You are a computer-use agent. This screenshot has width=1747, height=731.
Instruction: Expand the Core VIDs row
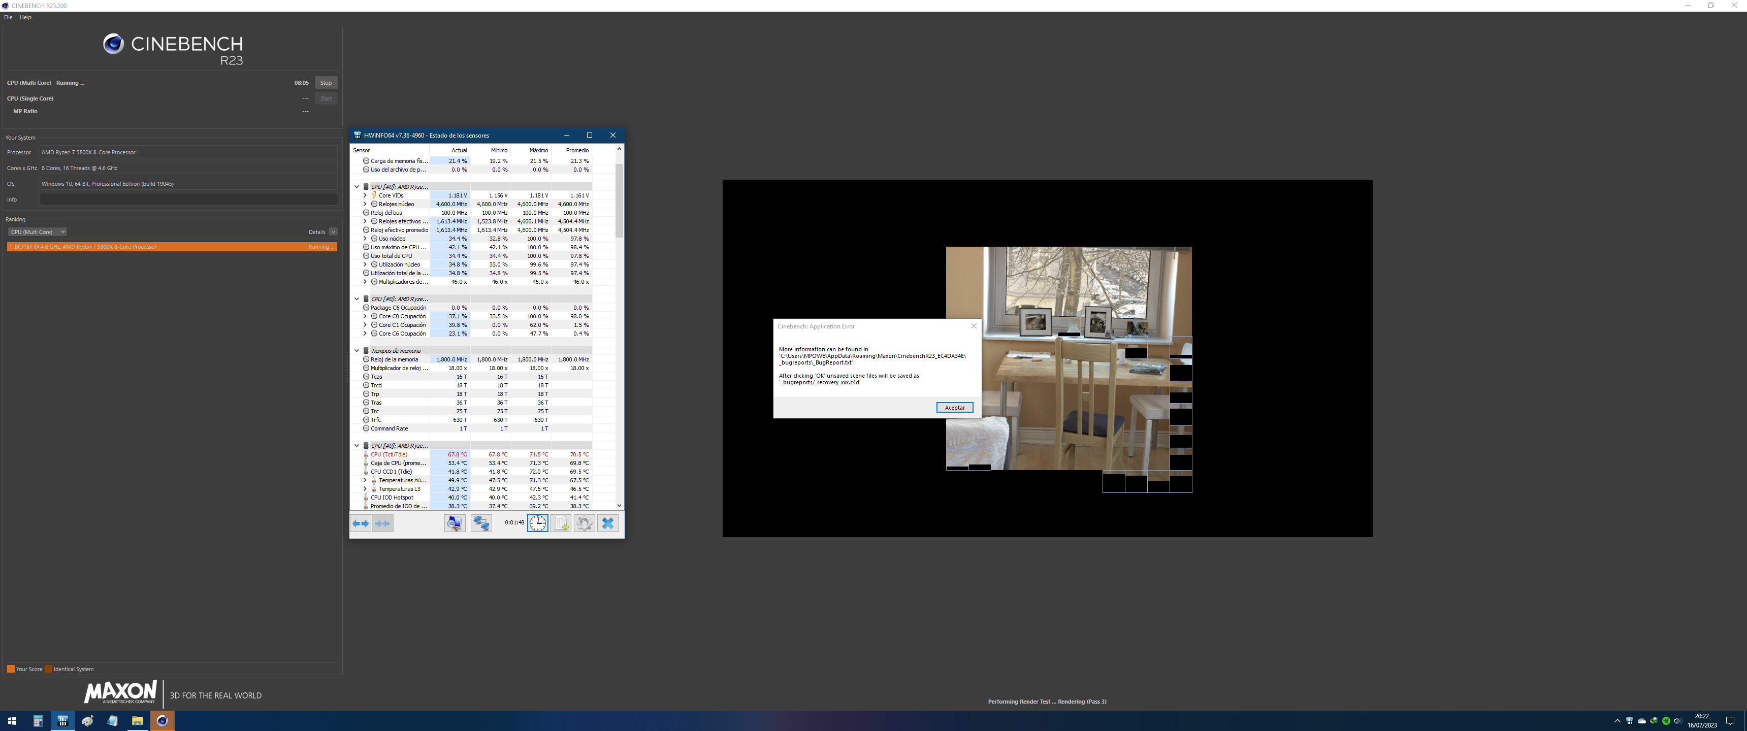(365, 195)
